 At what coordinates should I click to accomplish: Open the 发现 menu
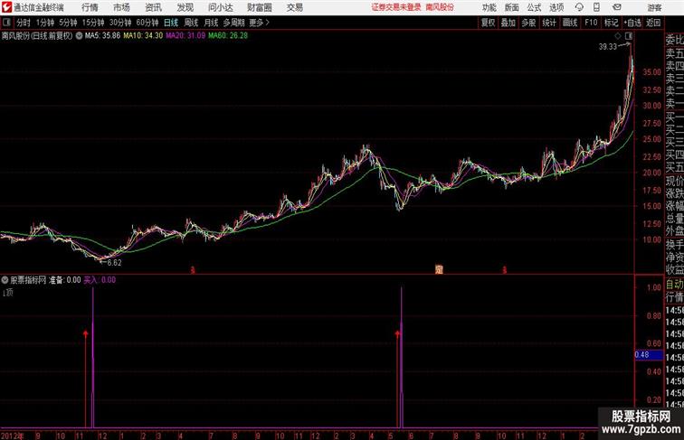(x=185, y=7)
